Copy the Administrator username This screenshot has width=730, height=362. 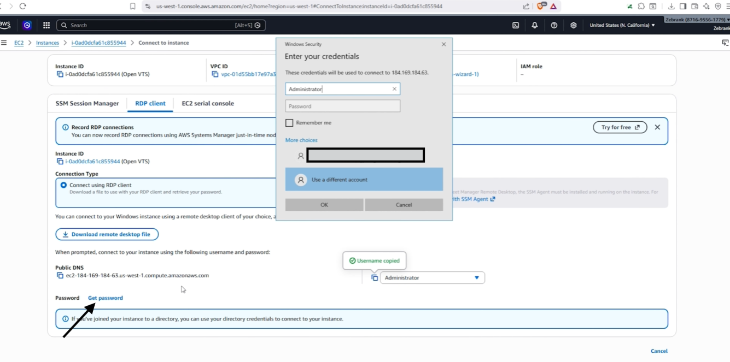point(375,278)
